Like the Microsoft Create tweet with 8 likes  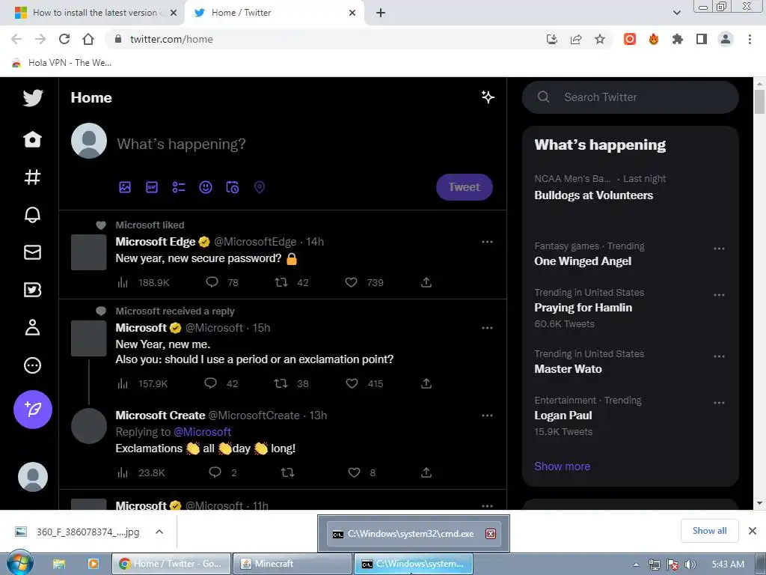point(354,472)
